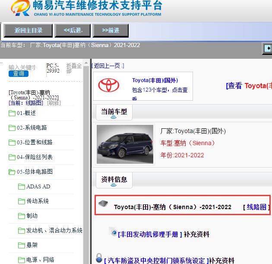
Task: Click icon before 丰田发动机修理手册
Action: (114, 232)
